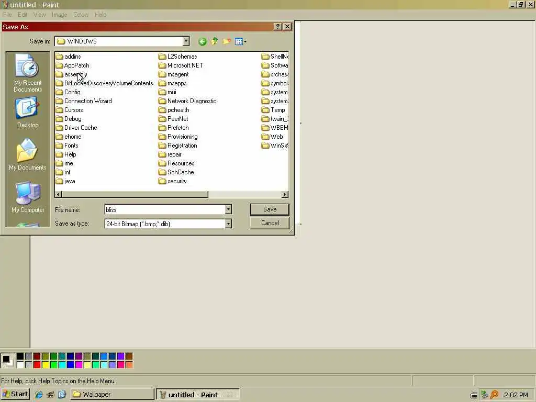Click the ehome folder name

tap(73, 137)
